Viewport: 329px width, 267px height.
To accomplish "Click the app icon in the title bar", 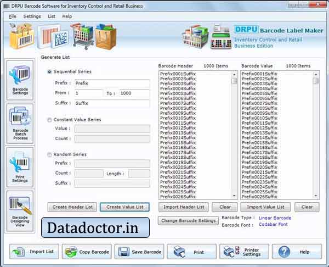I will (7, 6).
